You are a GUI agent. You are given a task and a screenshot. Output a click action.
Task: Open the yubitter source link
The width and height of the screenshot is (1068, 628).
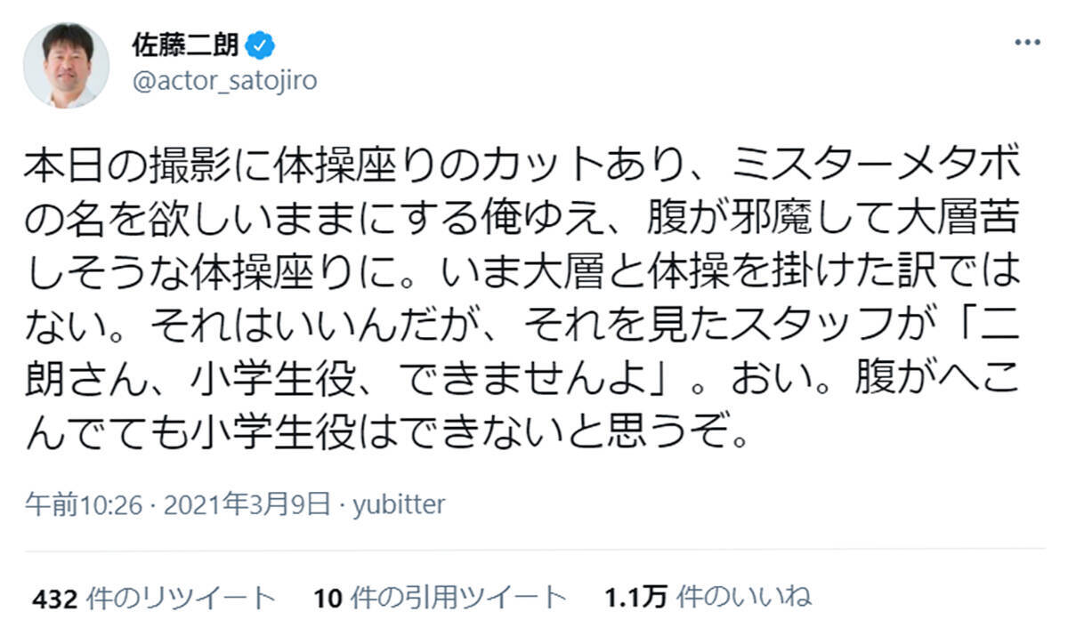399,505
